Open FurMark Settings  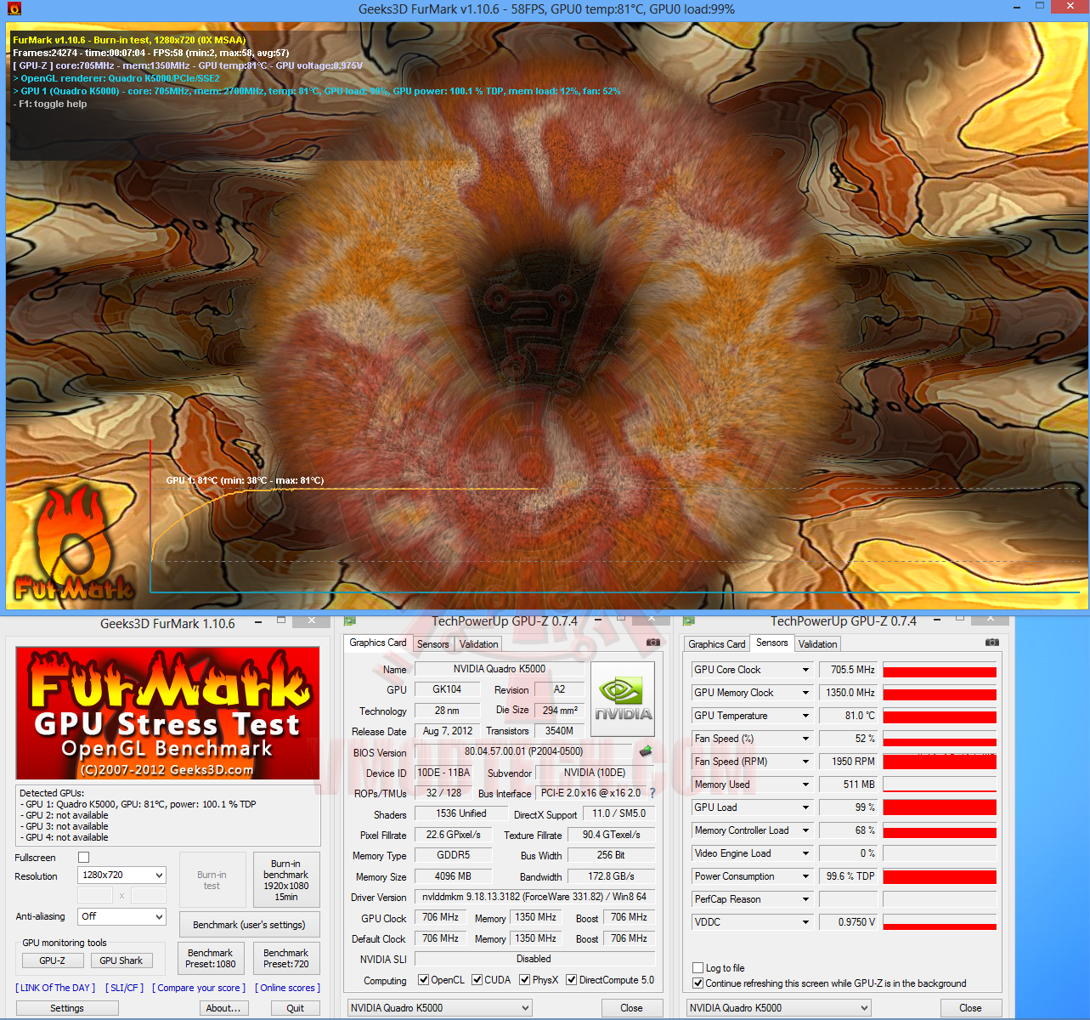67,1008
